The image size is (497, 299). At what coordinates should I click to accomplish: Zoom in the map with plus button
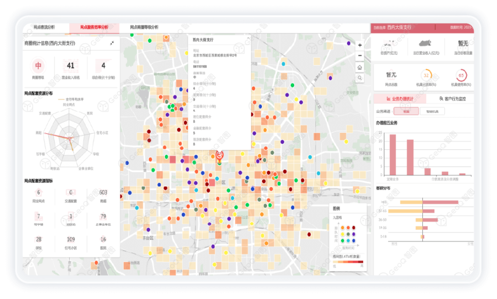(x=360, y=45)
